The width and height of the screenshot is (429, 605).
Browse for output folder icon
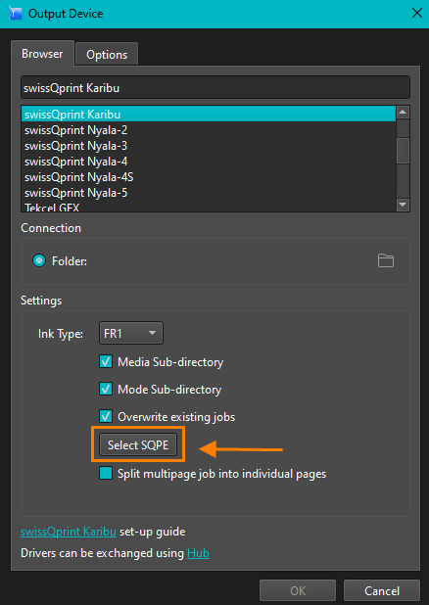tap(385, 260)
